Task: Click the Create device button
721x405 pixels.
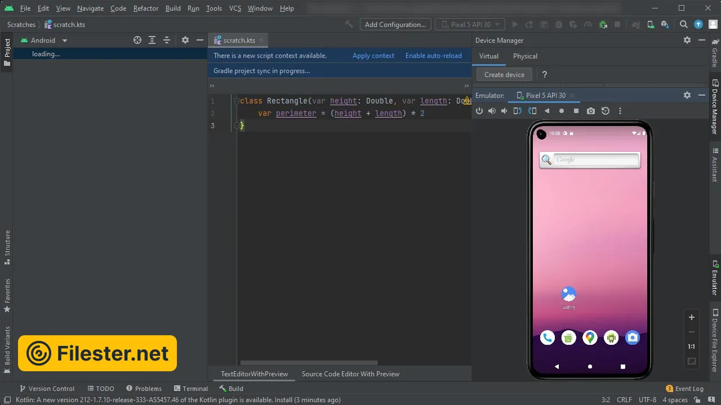Action: click(504, 75)
